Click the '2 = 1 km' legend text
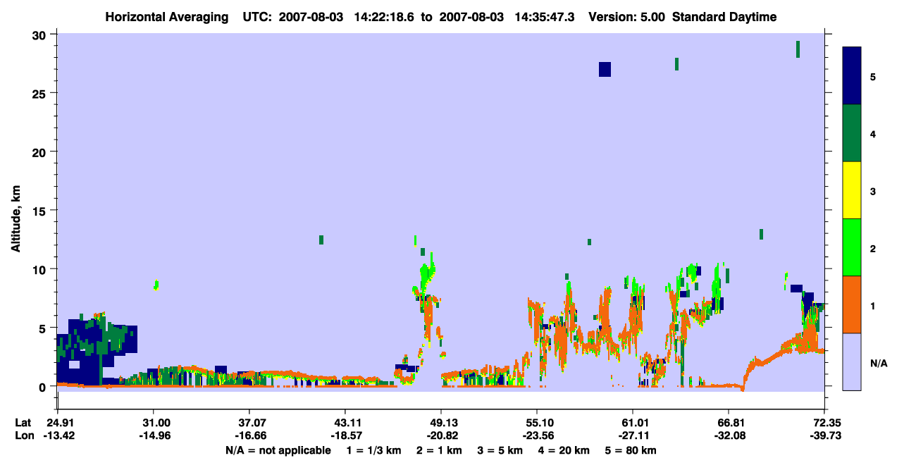 (440, 450)
